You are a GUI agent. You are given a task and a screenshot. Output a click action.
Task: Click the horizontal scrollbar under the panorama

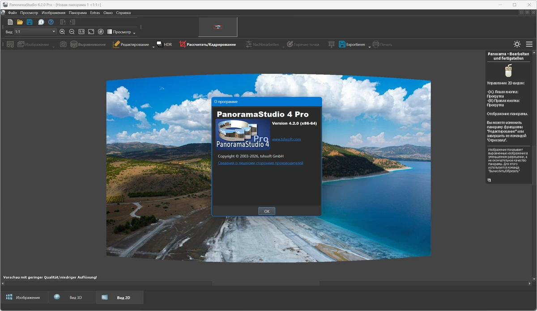click(x=266, y=284)
